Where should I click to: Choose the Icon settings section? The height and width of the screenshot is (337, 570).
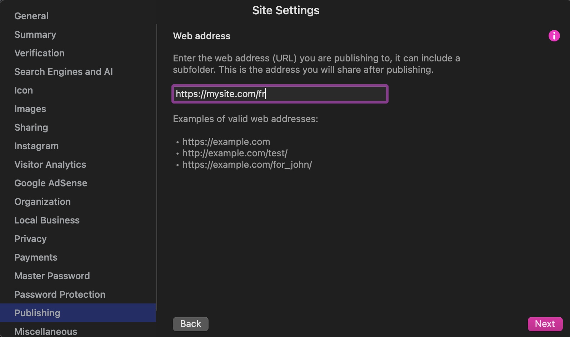pos(24,90)
